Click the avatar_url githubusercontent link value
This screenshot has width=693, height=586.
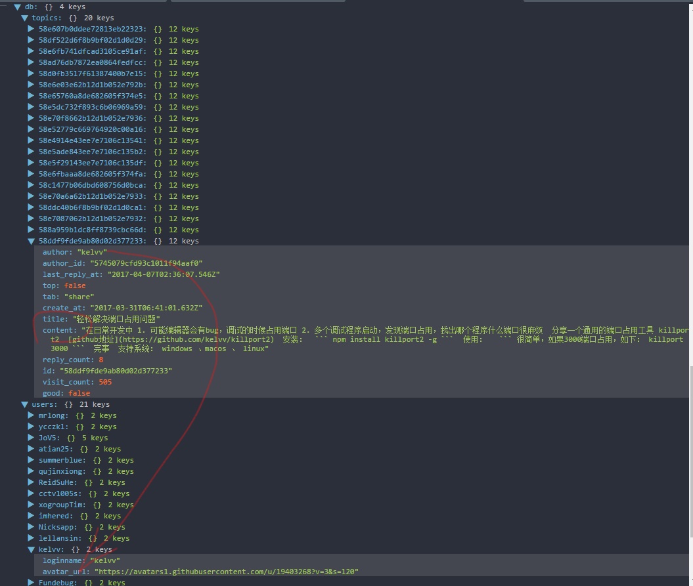coord(226,572)
